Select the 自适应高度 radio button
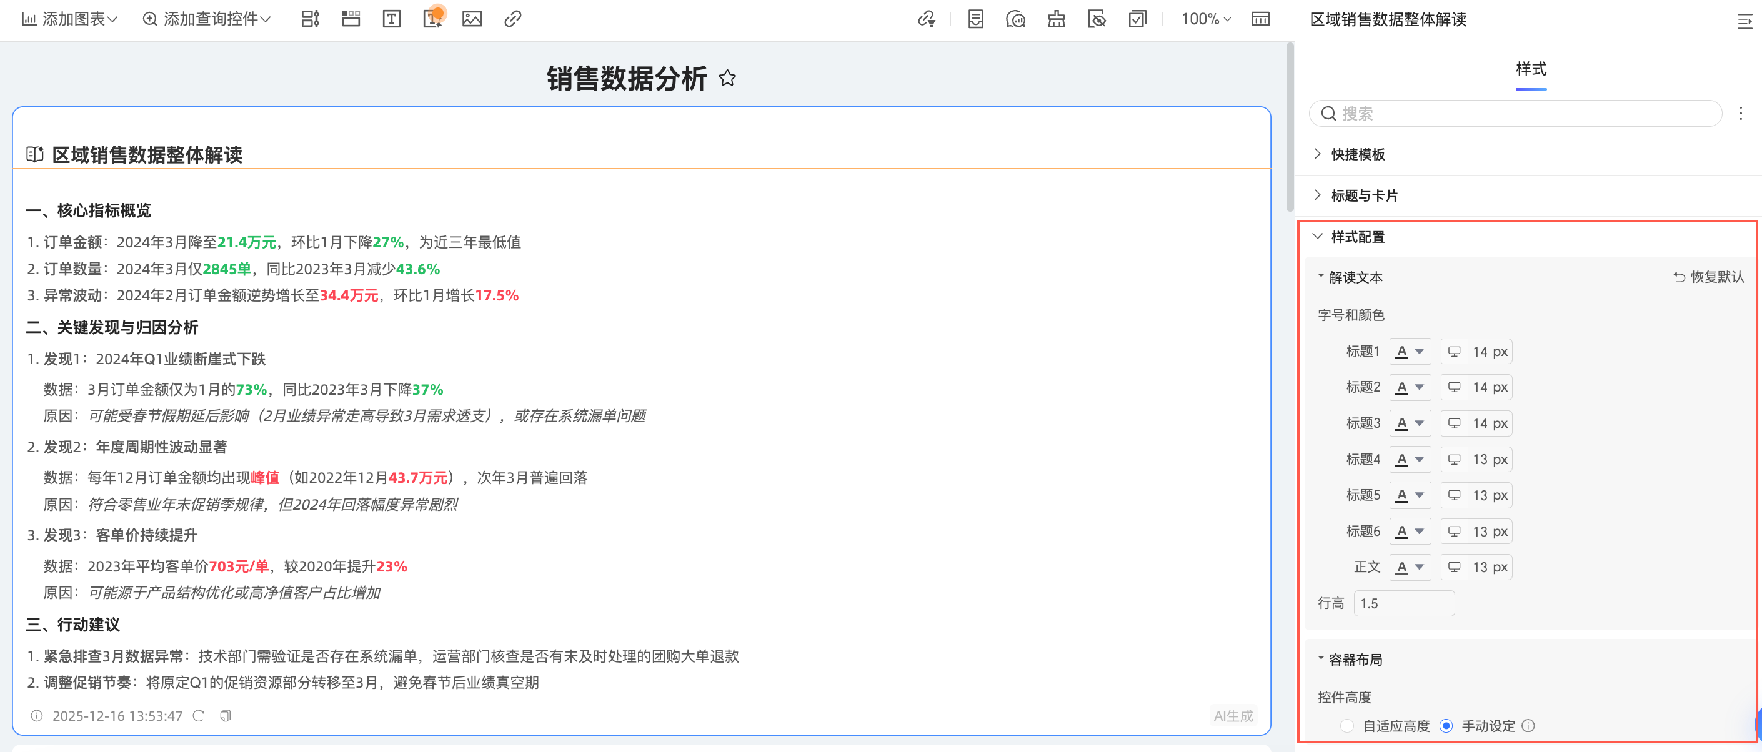1762x752 pixels. 1347,726
